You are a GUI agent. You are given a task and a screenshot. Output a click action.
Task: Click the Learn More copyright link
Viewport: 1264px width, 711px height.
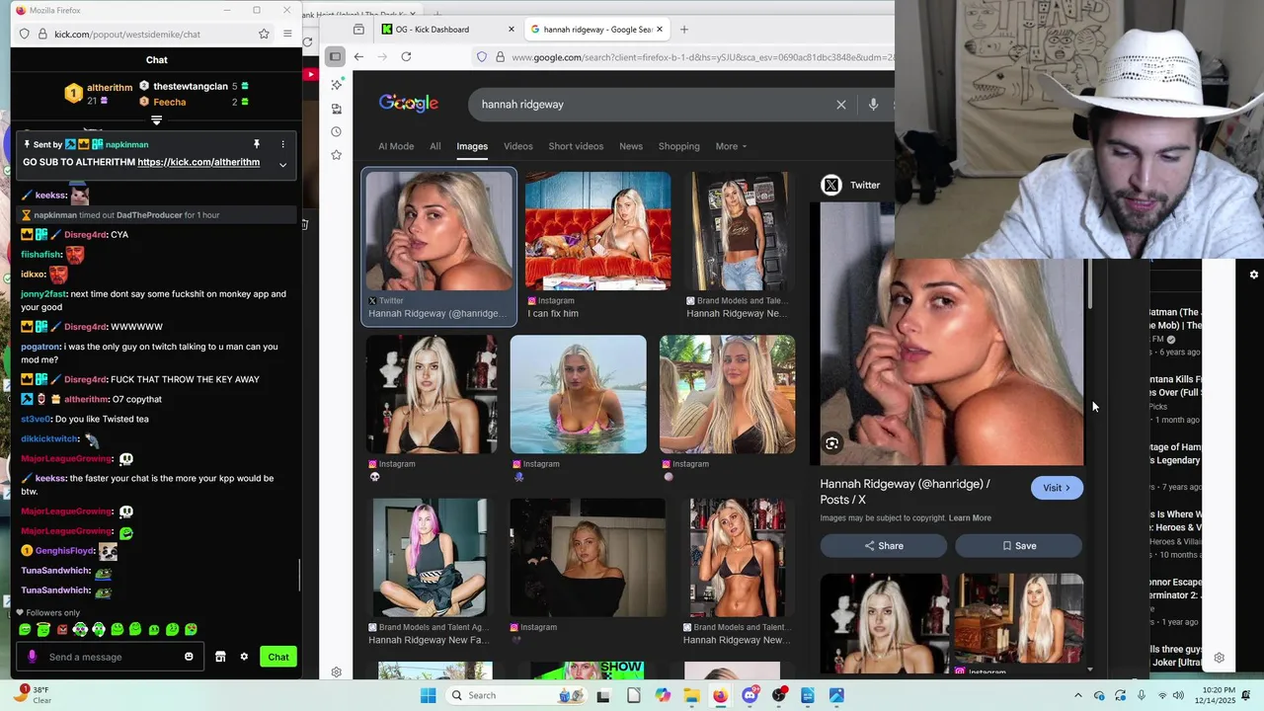pyautogui.click(x=970, y=518)
